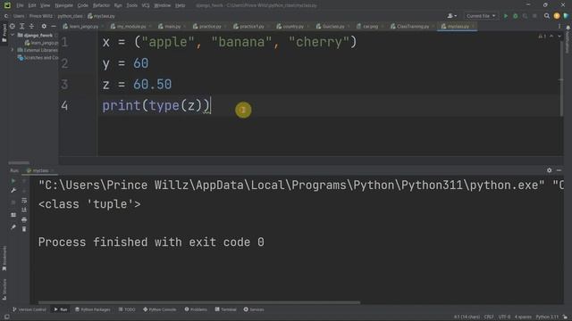Rerun myclass with Run panel play icon
Image resolution: width=572 pixels, height=321 pixels.
13,181
